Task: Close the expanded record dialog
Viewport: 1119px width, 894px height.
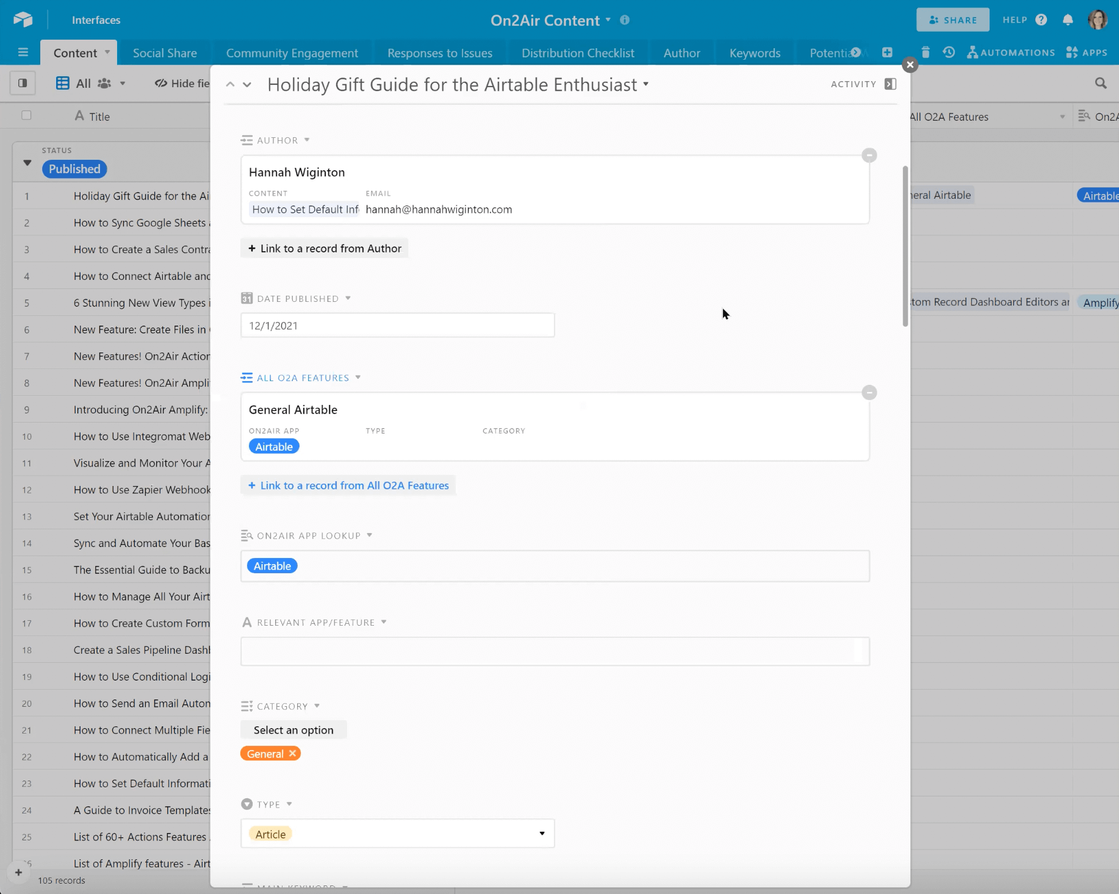Action: tap(910, 65)
